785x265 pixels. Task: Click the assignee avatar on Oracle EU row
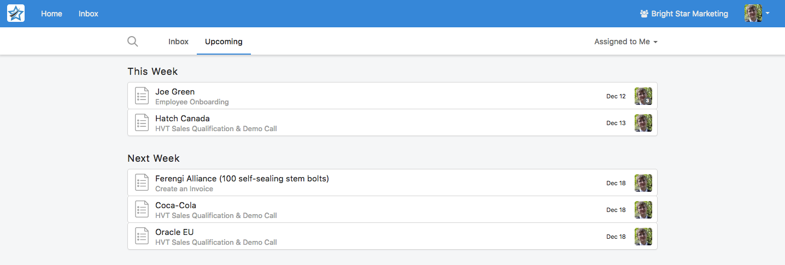coord(643,237)
